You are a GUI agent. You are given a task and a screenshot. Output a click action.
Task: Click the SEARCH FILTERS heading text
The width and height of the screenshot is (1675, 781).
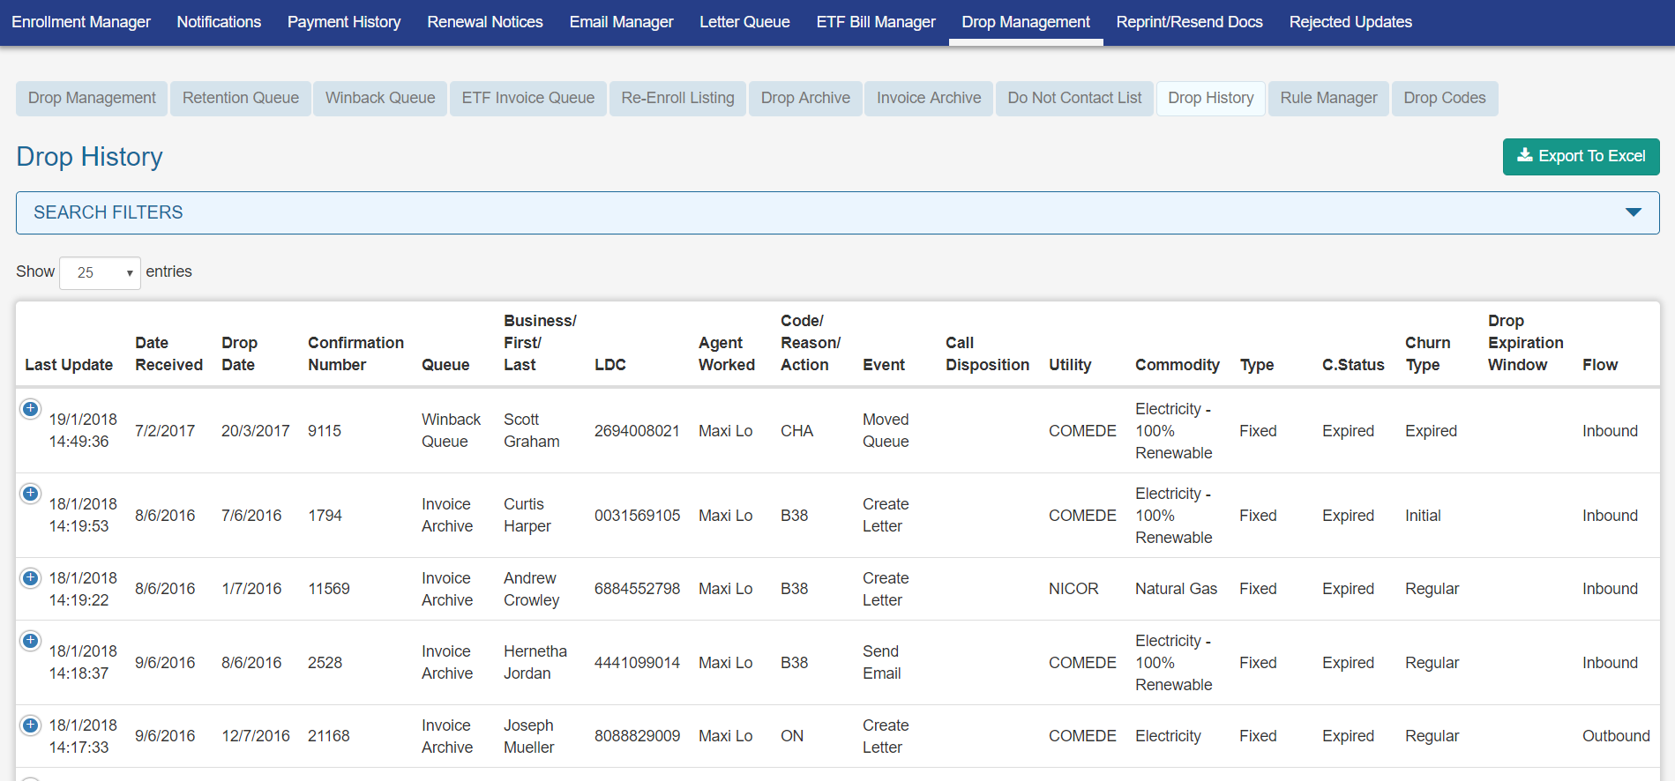point(108,212)
